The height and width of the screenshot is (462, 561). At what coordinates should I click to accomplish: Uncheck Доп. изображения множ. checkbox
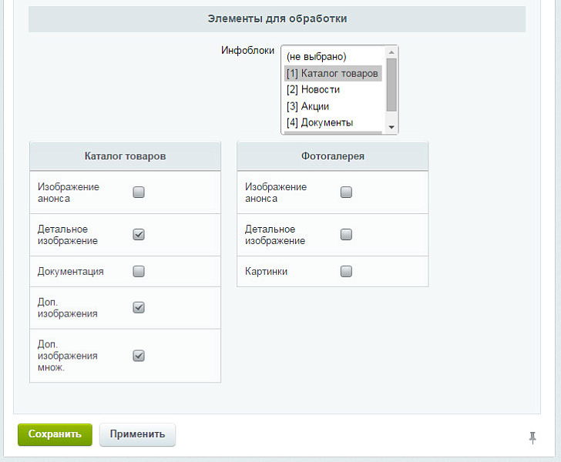[139, 356]
